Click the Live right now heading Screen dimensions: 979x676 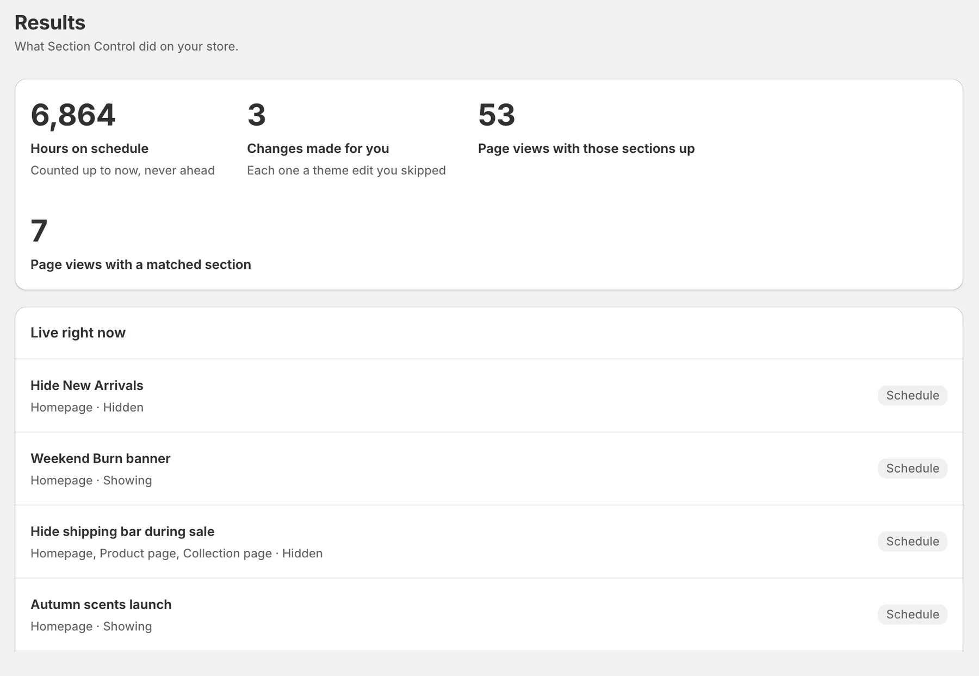click(x=78, y=333)
